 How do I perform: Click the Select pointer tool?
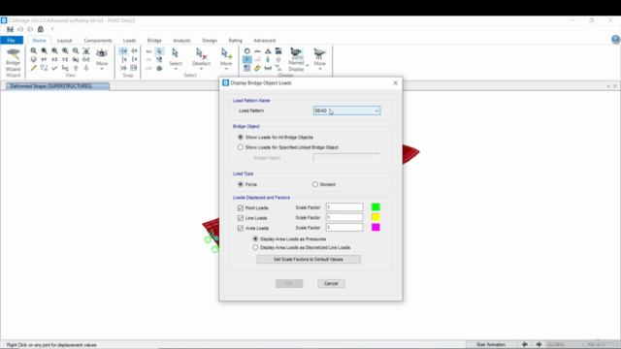click(x=176, y=58)
